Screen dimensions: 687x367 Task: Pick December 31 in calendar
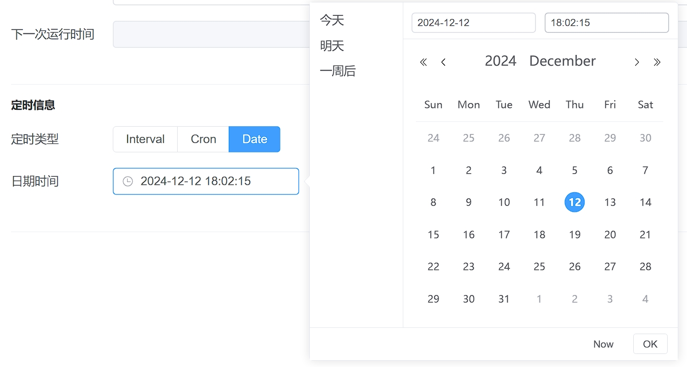coord(504,299)
